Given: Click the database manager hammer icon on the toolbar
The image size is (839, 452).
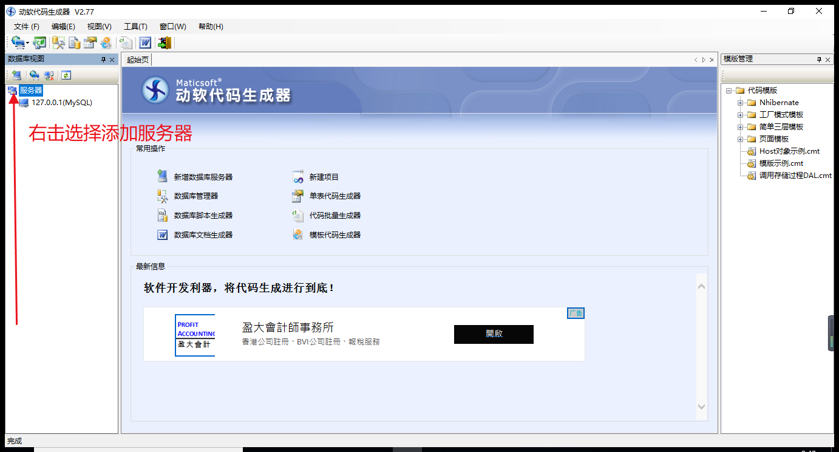Looking at the screenshot, I should click(58, 43).
